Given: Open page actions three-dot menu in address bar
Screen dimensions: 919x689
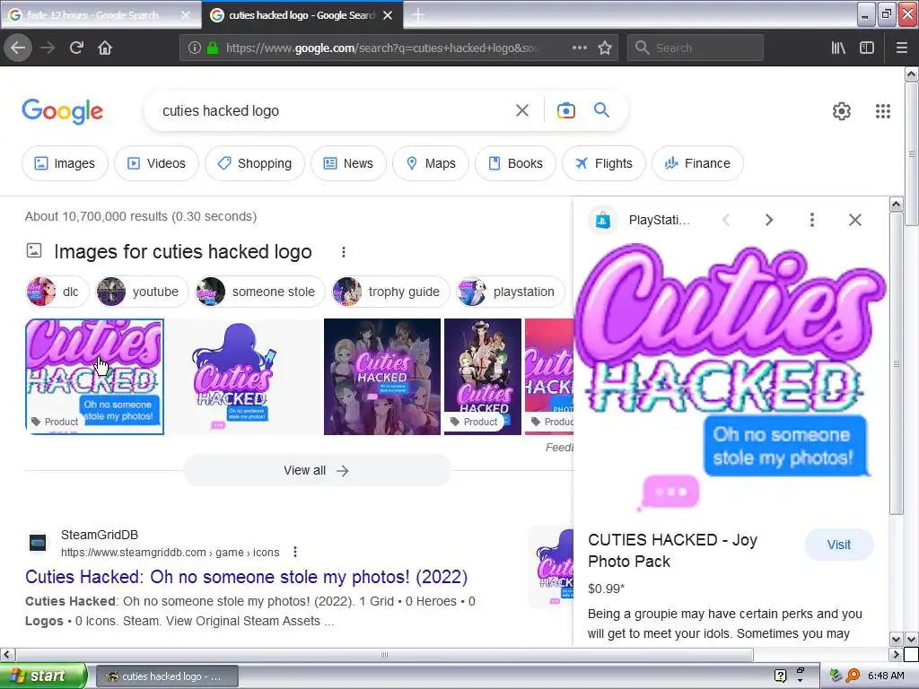Looking at the screenshot, I should coord(580,48).
